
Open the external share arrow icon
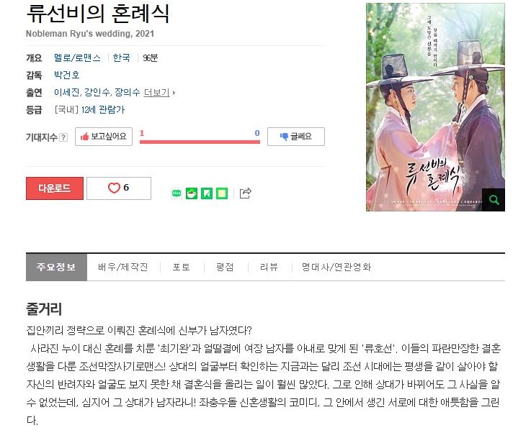pyautogui.click(x=246, y=193)
